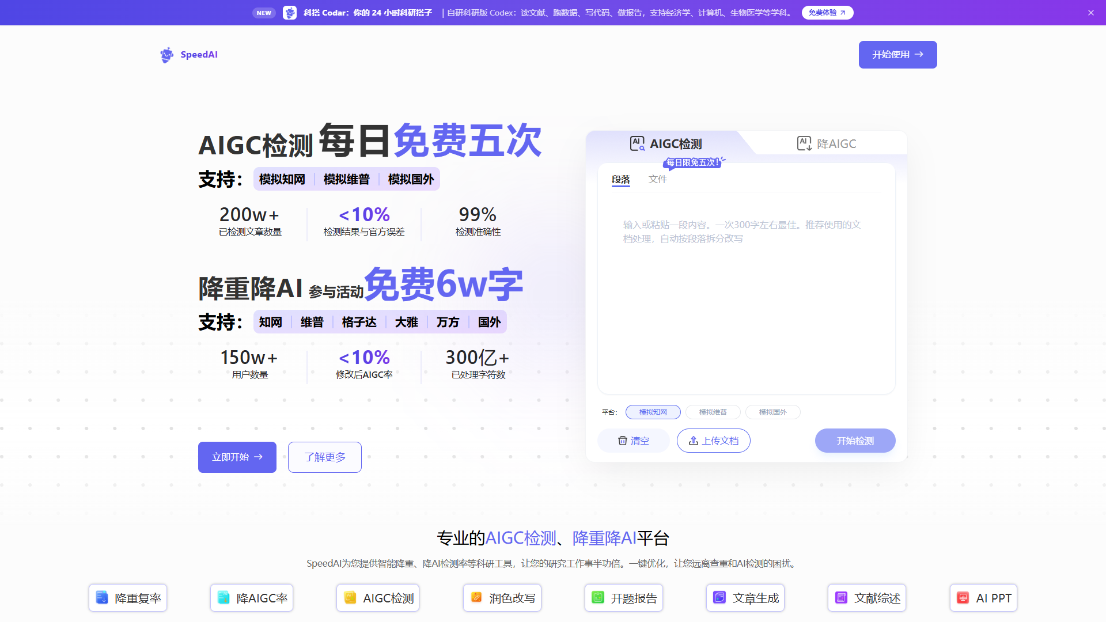Screen dimensions: 1106x622
Task: Switch to the 段落 input tab
Action: 621,180
